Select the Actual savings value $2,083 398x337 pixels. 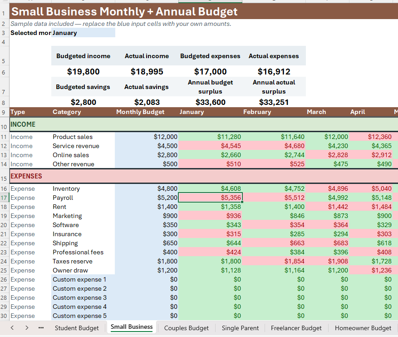[x=147, y=102]
